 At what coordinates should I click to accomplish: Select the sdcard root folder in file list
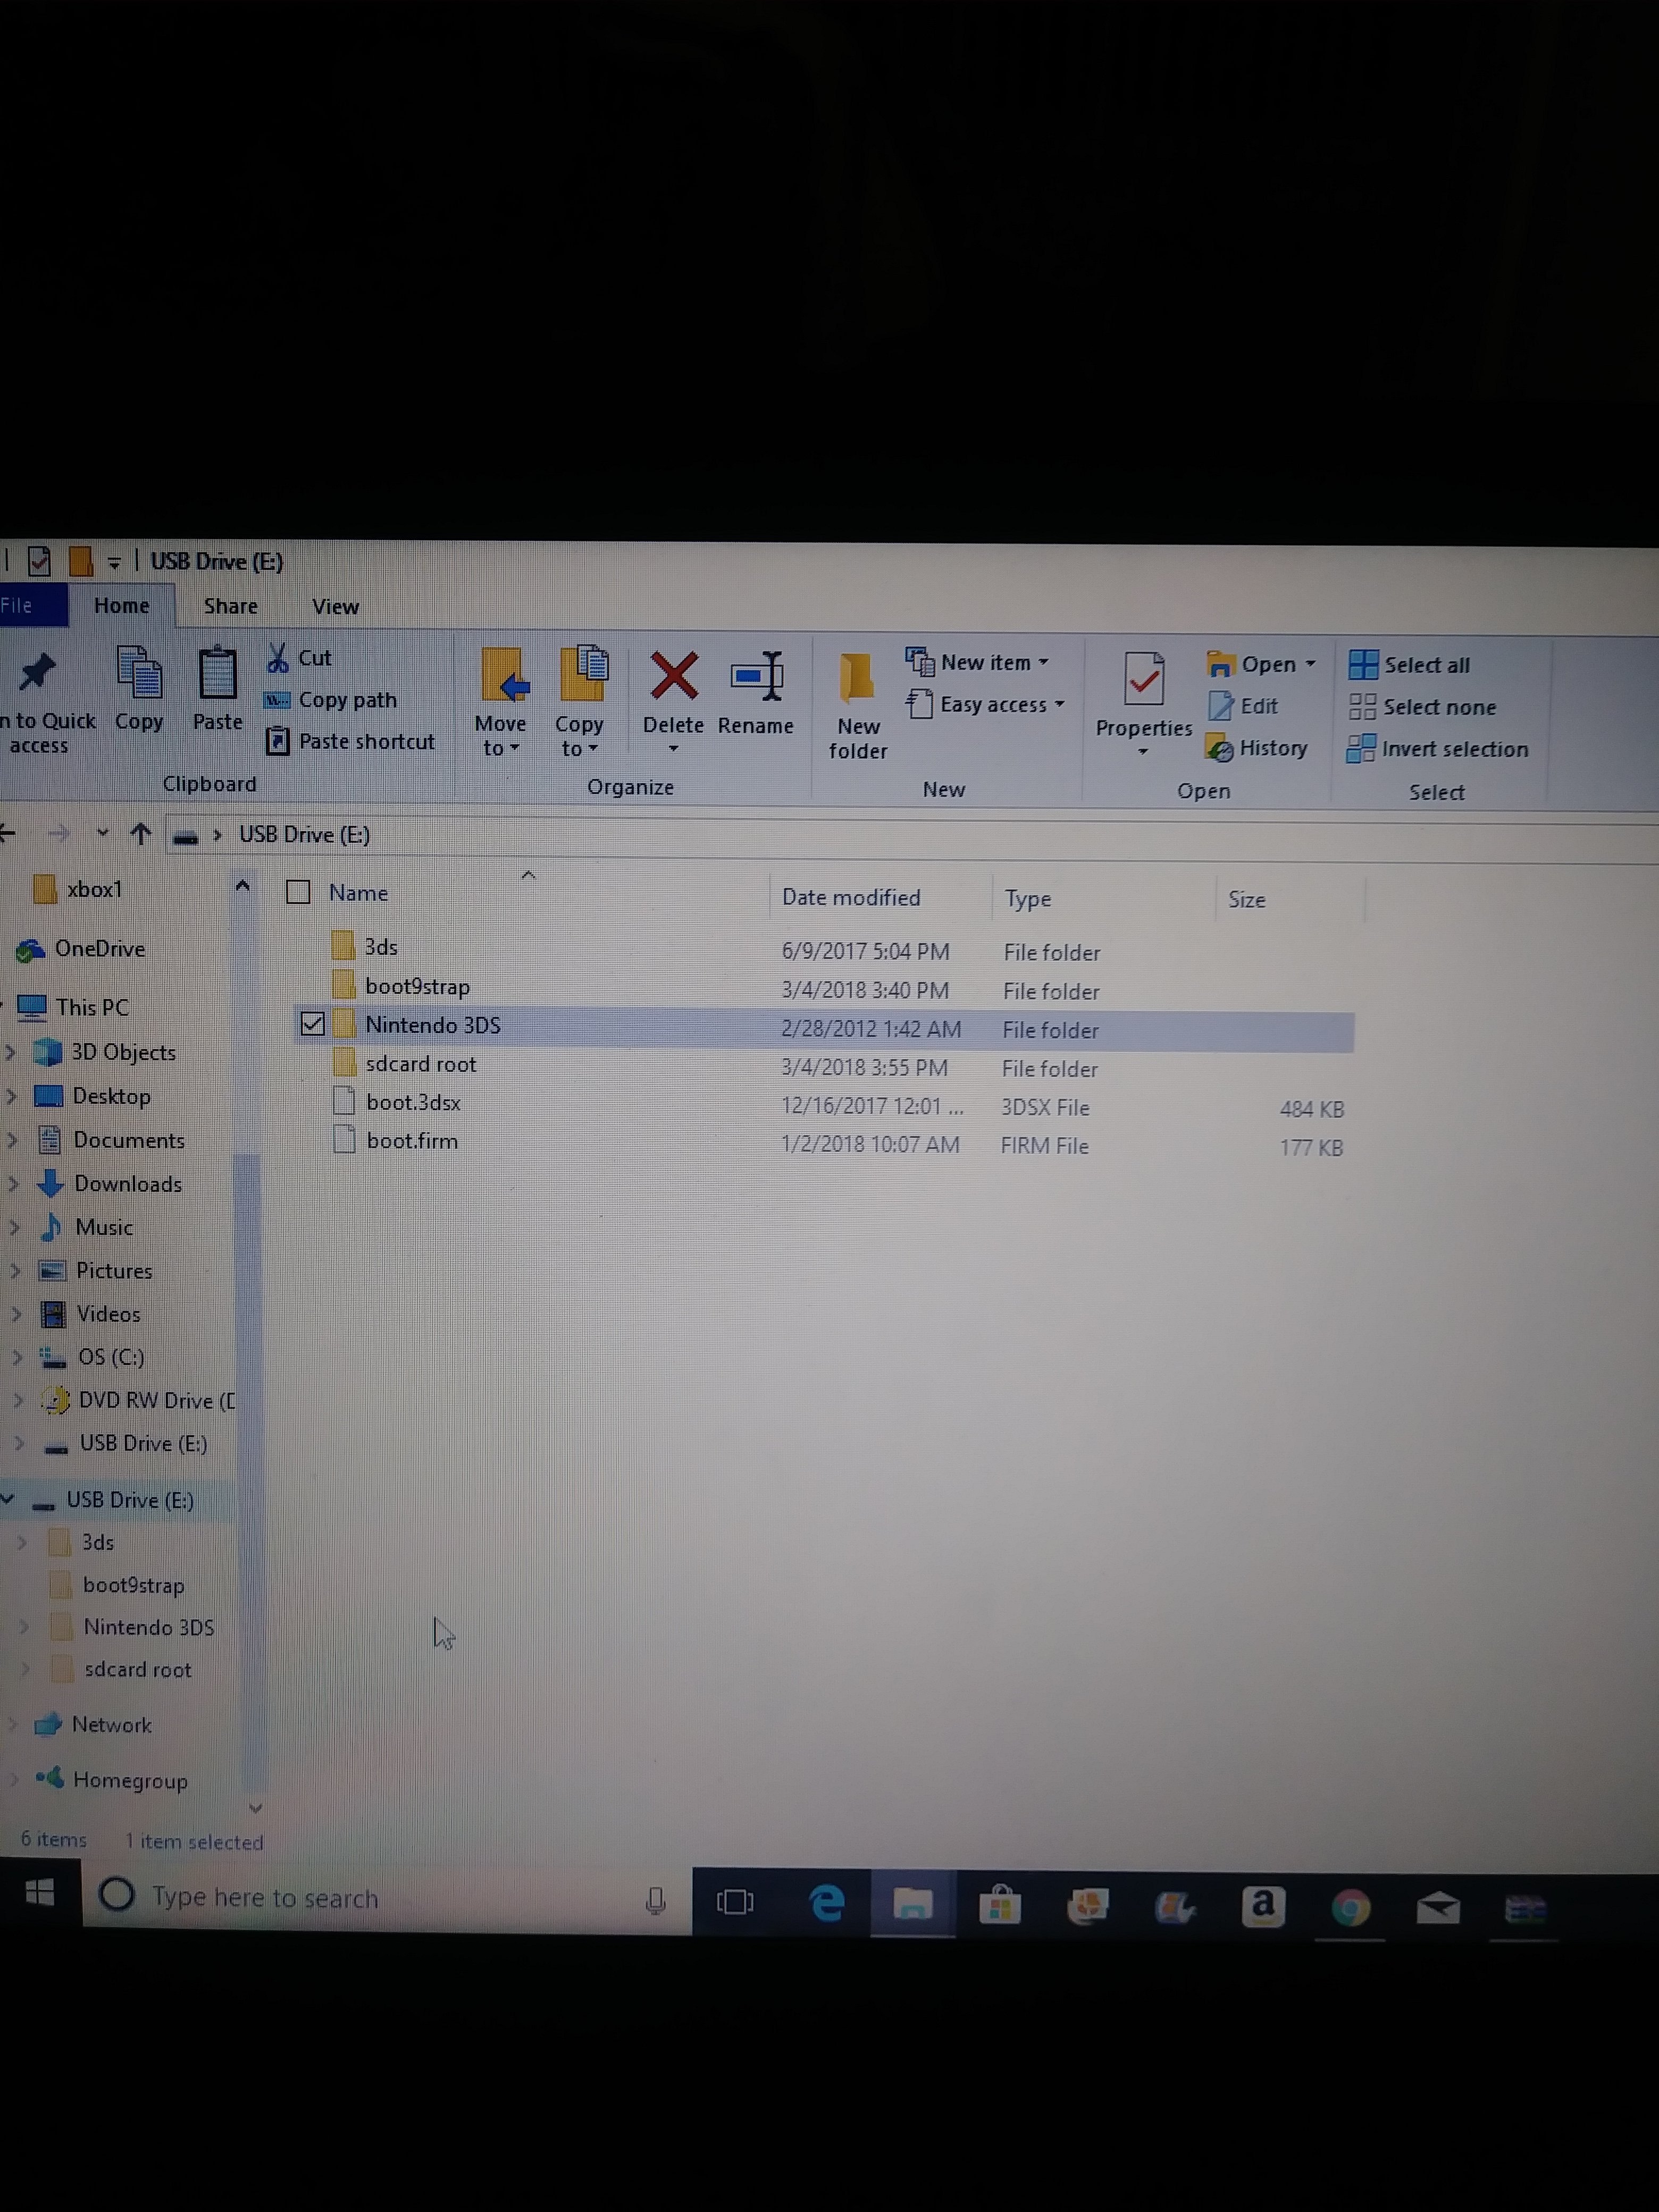[420, 1064]
